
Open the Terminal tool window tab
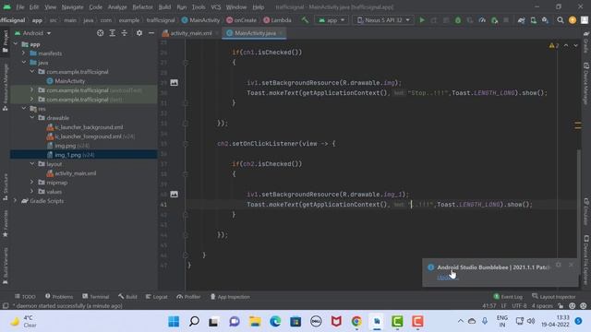[96, 297]
